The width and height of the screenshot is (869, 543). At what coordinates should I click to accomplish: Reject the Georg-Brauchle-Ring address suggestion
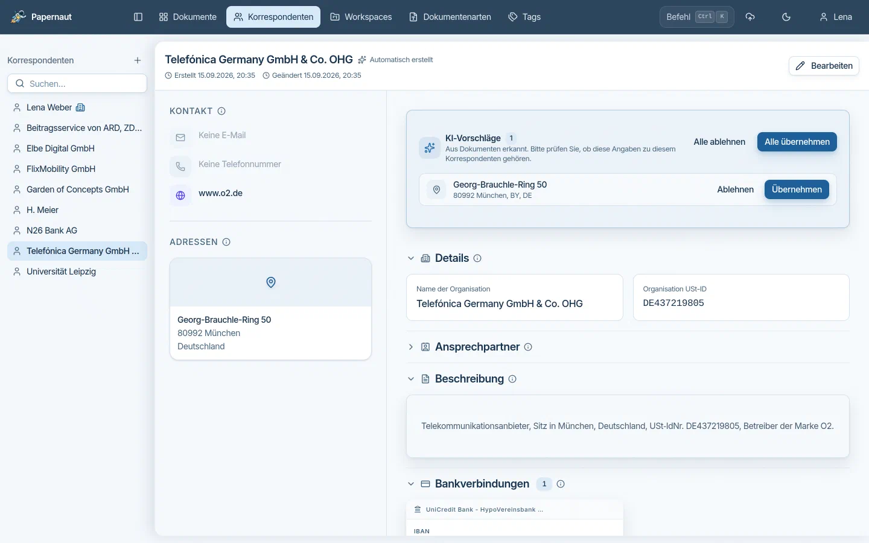coord(735,189)
